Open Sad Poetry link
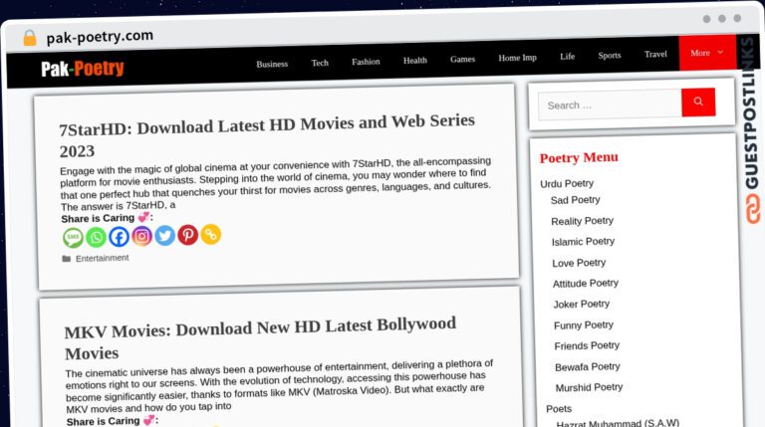The width and height of the screenshot is (765, 427). [x=575, y=200]
